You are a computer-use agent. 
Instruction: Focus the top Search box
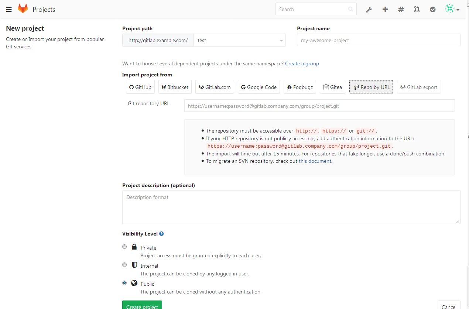click(x=316, y=9)
